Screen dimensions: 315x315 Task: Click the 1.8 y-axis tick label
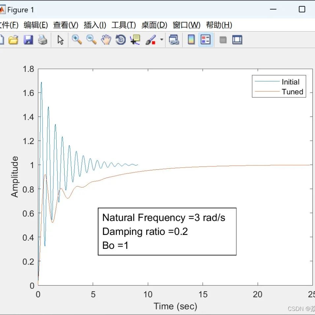tap(28, 69)
